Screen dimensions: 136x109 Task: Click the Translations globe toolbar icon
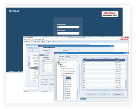coord(58,41)
